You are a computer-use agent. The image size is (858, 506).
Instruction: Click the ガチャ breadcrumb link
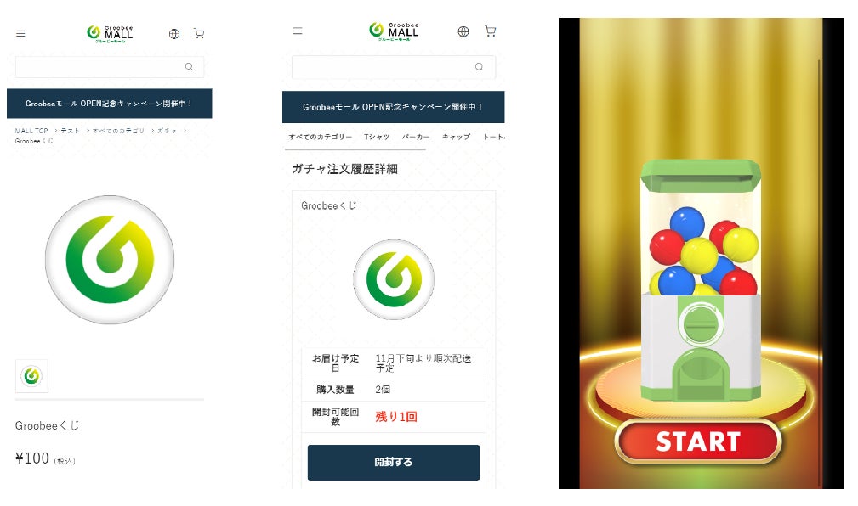[x=167, y=131]
